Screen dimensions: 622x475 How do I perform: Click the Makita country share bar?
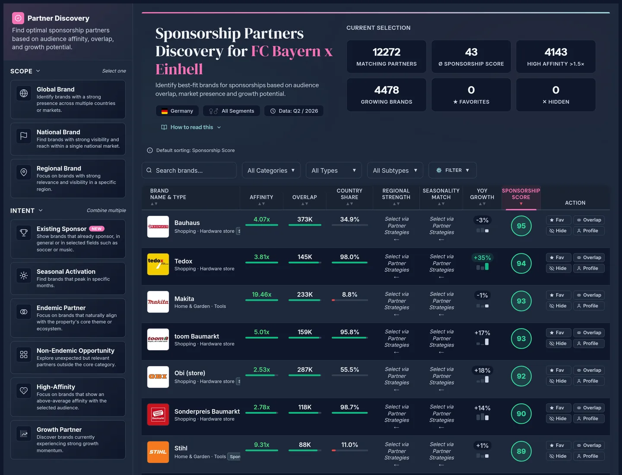pos(350,300)
